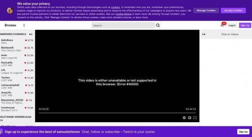Collapse the recommended channels sidebar
252x137 pixels.
pos(31,34)
